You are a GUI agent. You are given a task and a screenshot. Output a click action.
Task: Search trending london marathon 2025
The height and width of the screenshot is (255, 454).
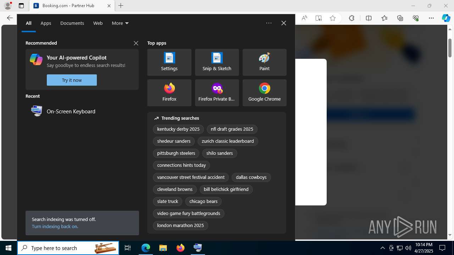pos(181,226)
